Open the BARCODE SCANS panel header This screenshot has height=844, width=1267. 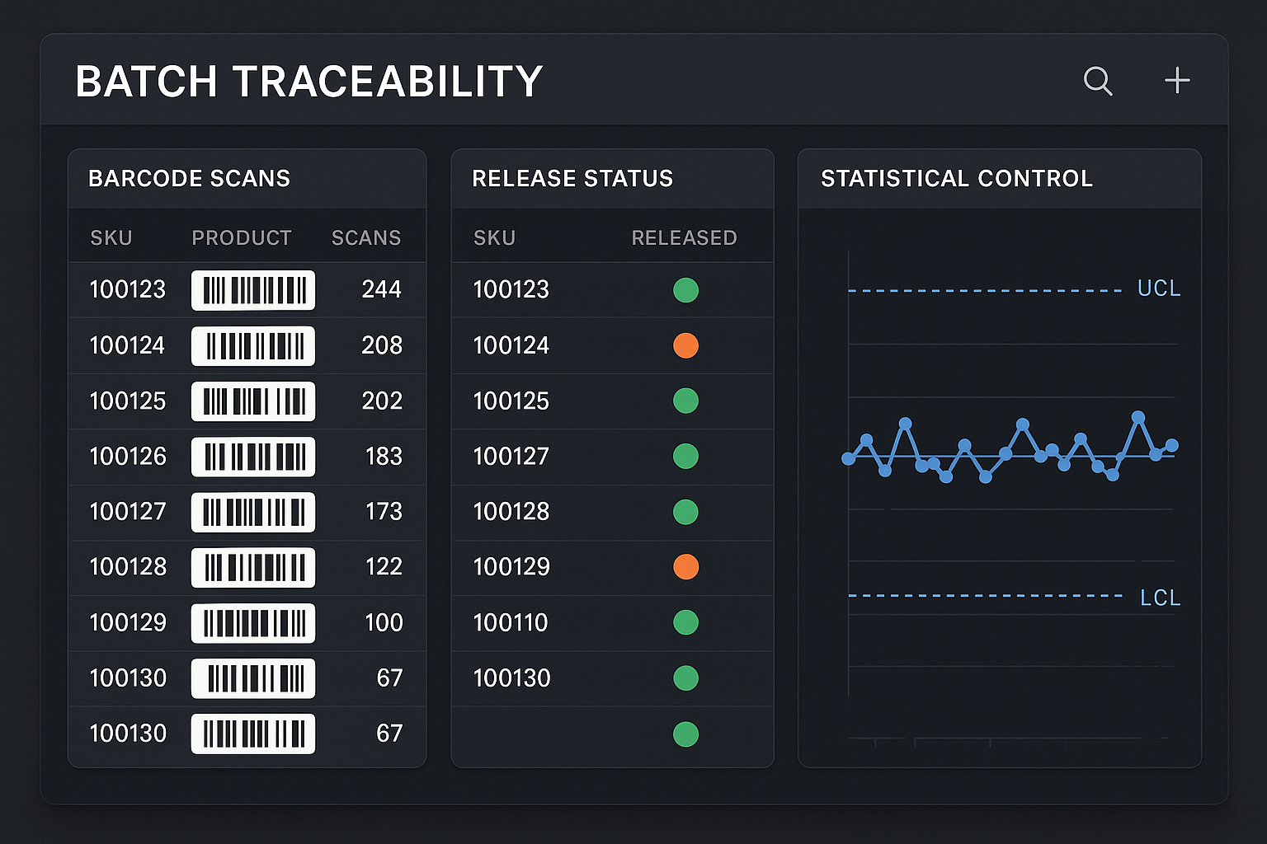(x=190, y=178)
